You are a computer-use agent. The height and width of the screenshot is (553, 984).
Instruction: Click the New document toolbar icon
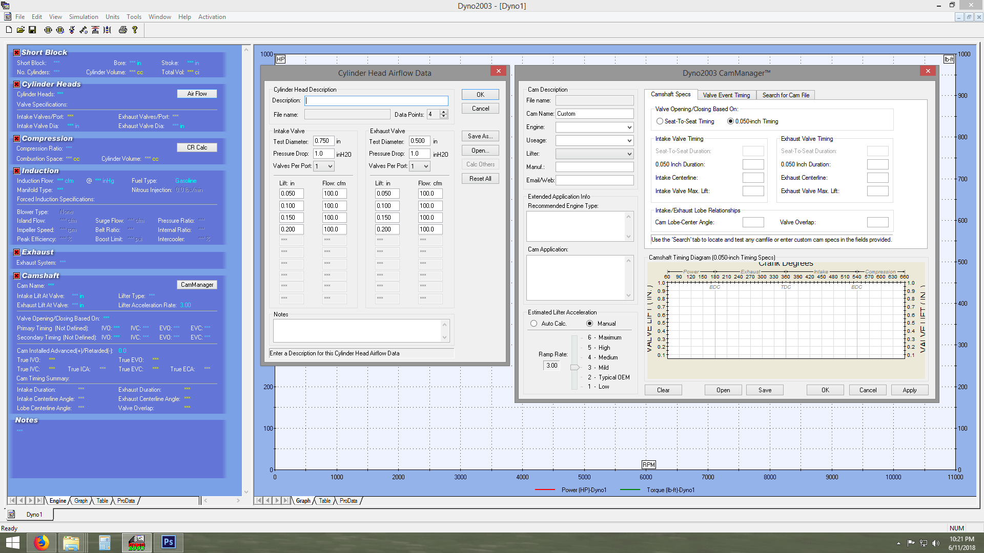9,30
